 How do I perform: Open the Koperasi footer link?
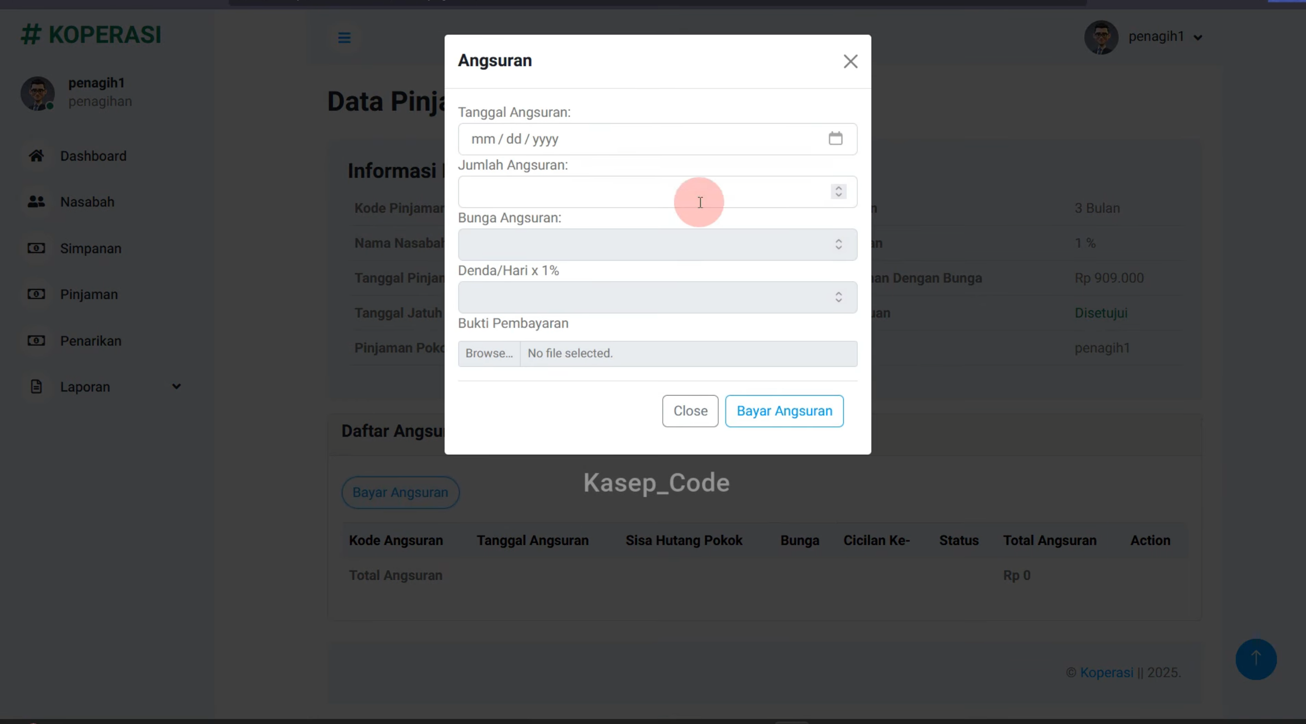pos(1106,673)
